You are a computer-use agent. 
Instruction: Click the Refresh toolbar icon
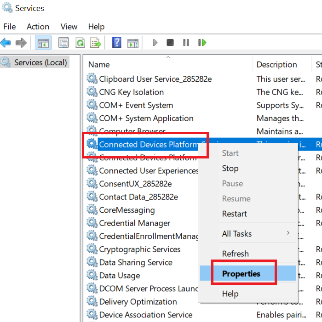click(80, 43)
